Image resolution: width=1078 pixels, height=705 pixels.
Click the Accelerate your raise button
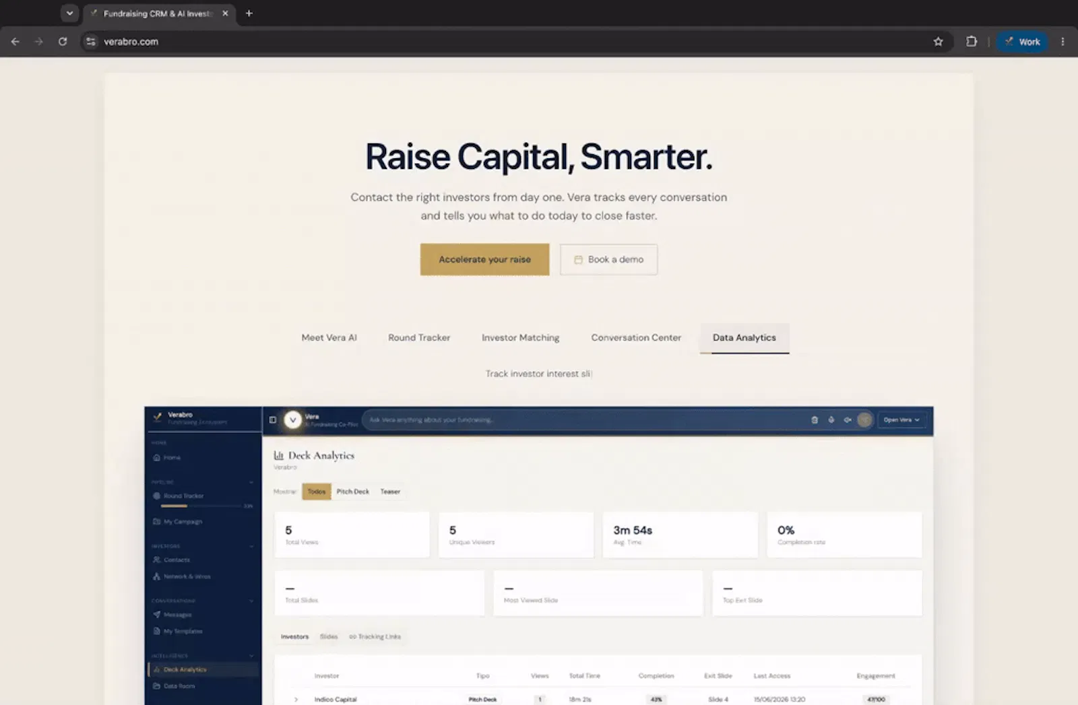484,259
